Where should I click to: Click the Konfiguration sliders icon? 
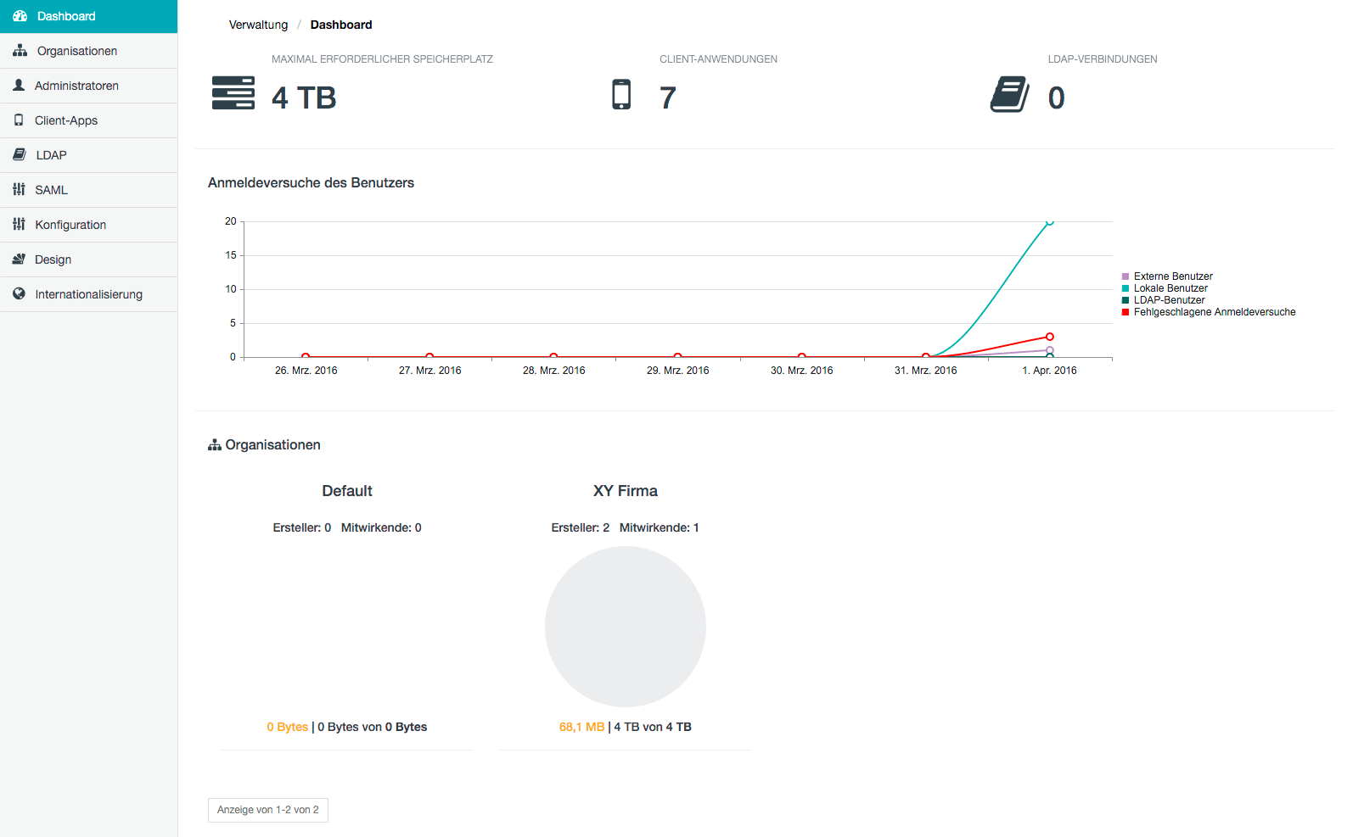[19, 225]
